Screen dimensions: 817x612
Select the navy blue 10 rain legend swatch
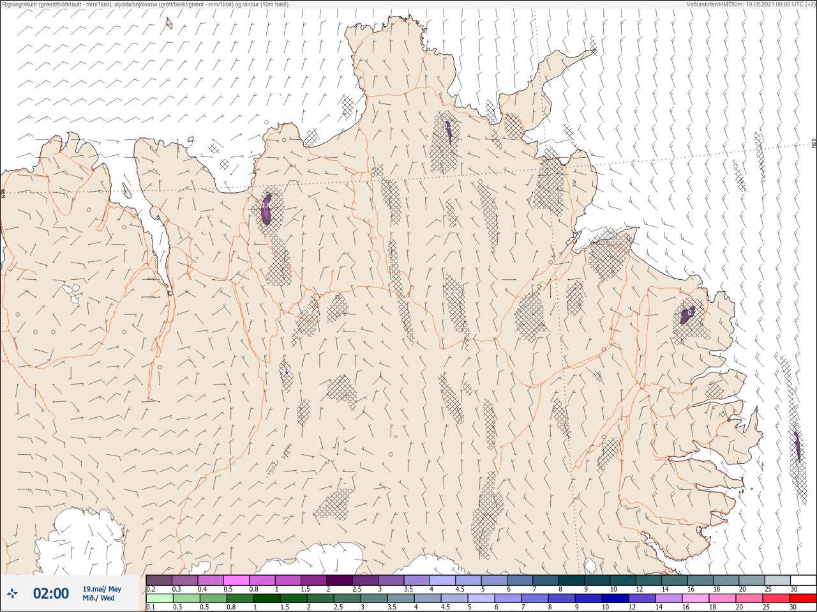pyautogui.click(x=614, y=599)
